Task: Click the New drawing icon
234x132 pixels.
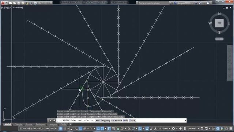Action: coord(11,3)
